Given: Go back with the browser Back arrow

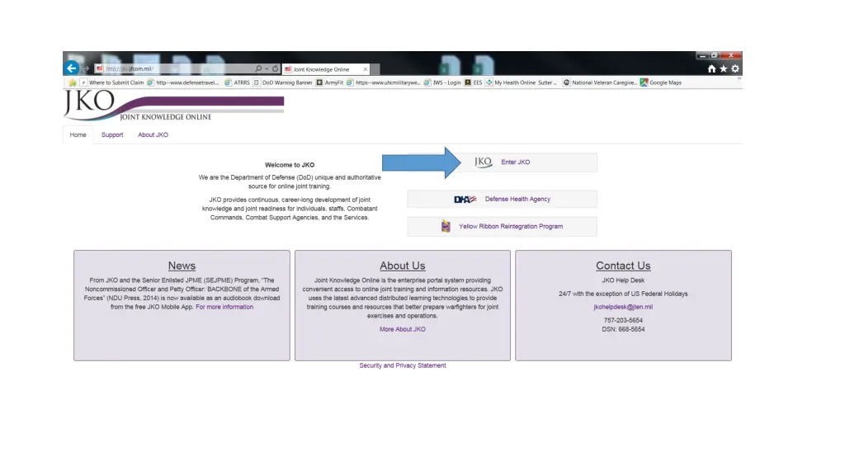Looking at the screenshot, I should click(x=71, y=68).
